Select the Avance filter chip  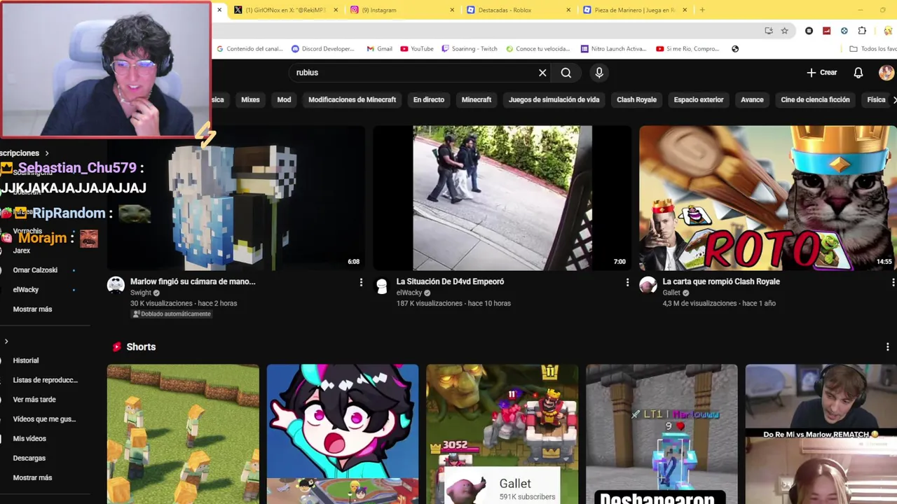pyautogui.click(x=752, y=99)
